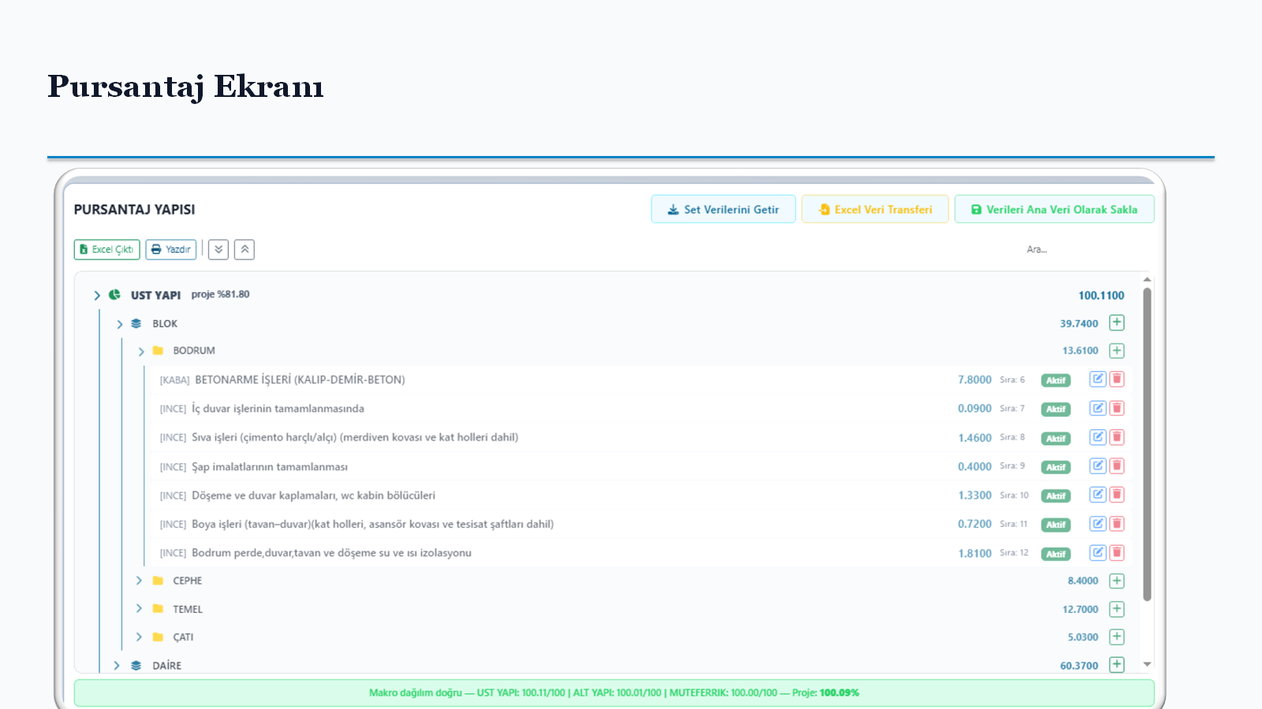
Task: Toggle Aktif badge on Şap imalatlarının row
Action: point(1056,467)
